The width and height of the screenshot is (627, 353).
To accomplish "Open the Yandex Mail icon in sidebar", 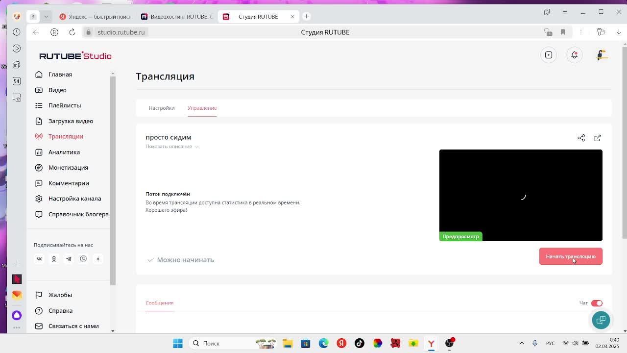I will (17, 295).
